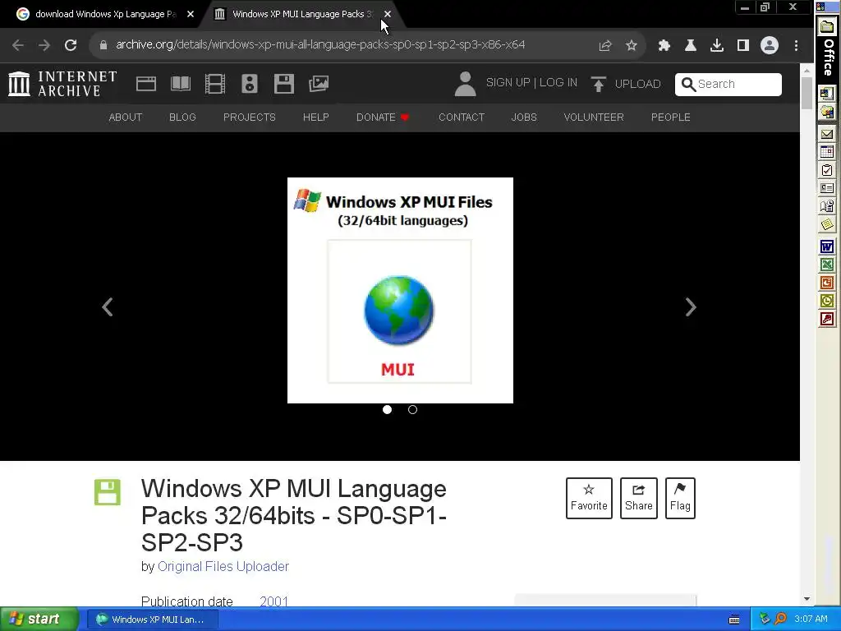Image resolution: width=841 pixels, height=631 pixels.
Task: Open the Video film strip icon
Action: click(x=215, y=84)
